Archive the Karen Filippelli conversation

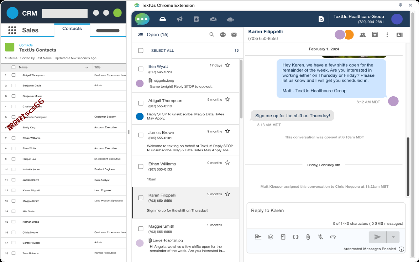click(375, 35)
